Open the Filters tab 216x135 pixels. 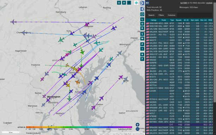point(161,15)
